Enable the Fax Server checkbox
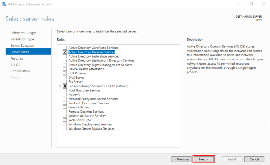 65,82
